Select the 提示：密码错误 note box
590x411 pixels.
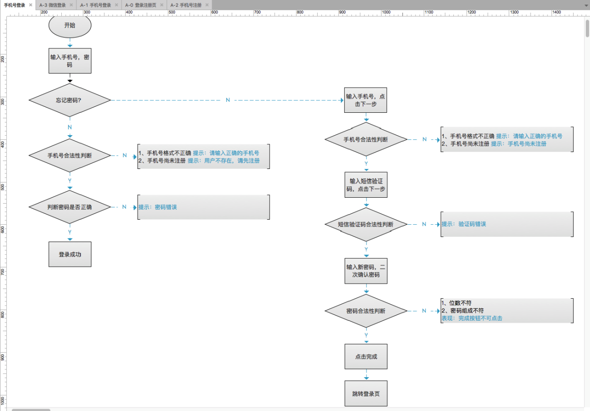pyautogui.click(x=203, y=207)
